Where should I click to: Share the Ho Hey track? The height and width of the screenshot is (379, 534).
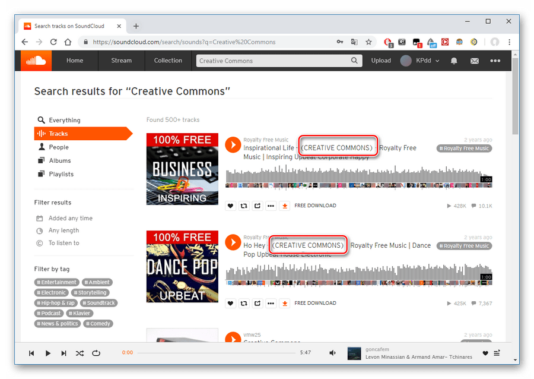257,303
